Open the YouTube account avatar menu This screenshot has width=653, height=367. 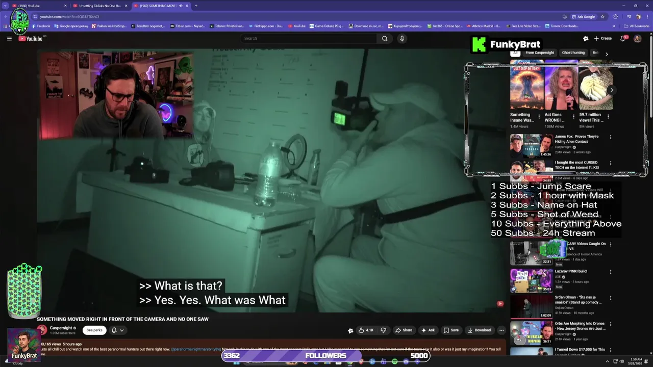pyautogui.click(x=637, y=38)
